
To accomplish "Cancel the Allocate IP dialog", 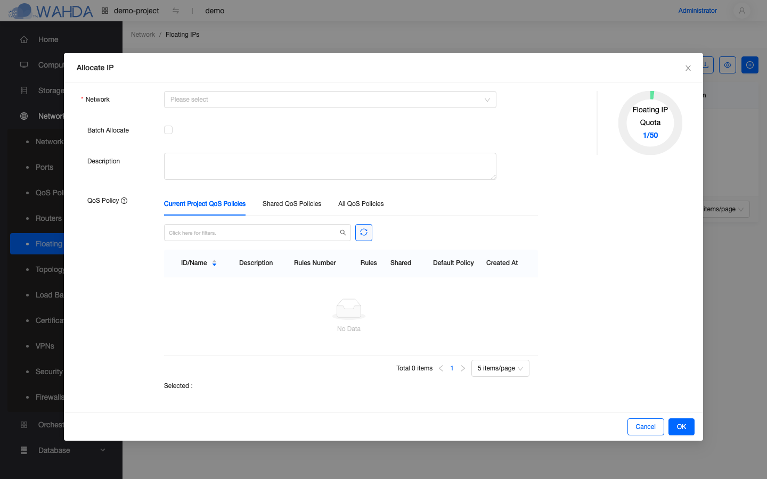I will (646, 427).
